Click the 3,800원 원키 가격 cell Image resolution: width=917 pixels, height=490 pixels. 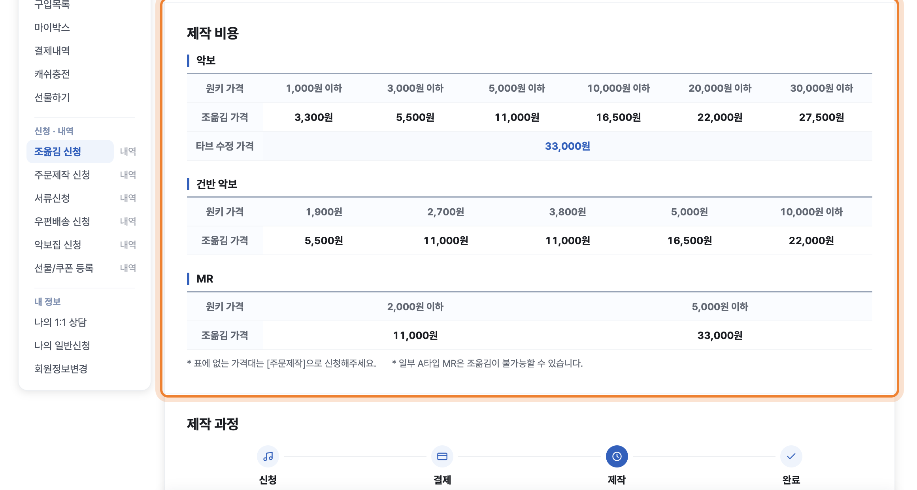(568, 212)
